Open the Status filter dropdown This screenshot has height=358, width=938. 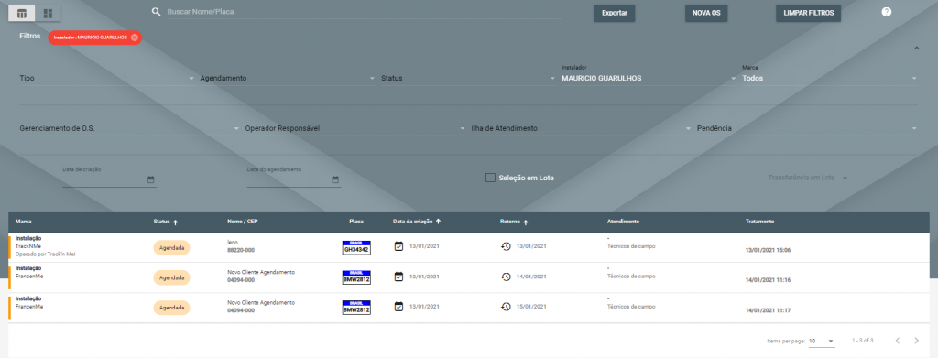click(x=469, y=79)
